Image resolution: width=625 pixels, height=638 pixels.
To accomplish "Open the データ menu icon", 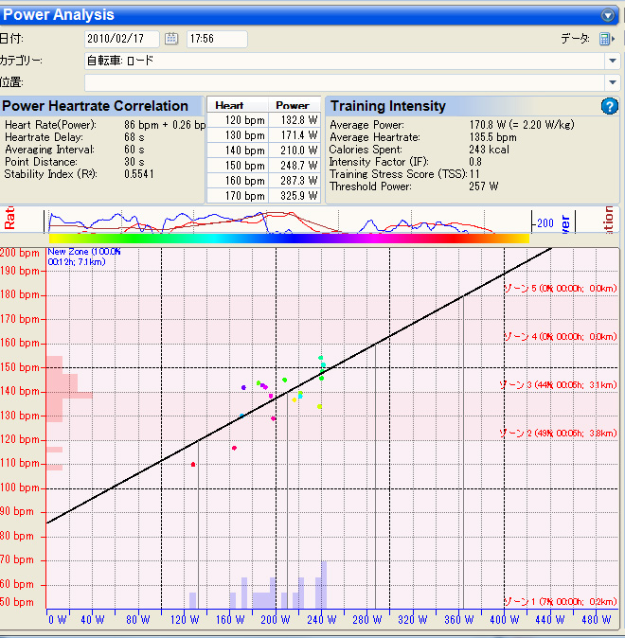I will 607,39.
